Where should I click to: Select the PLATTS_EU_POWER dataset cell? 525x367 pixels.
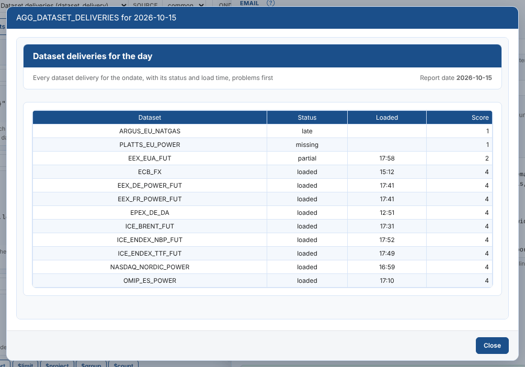click(150, 145)
